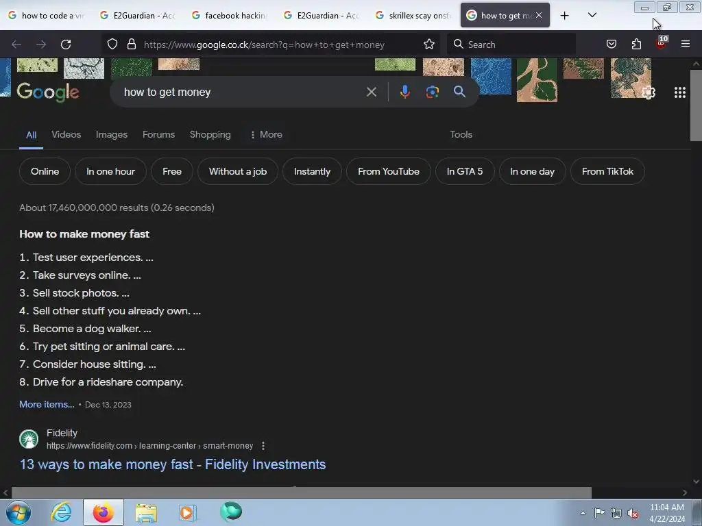Filter by the 'In one hour' chip
This screenshot has width=702, height=526.
click(x=110, y=171)
